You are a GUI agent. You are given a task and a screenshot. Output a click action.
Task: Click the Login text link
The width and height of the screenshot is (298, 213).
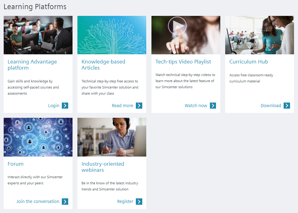coord(54,106)
